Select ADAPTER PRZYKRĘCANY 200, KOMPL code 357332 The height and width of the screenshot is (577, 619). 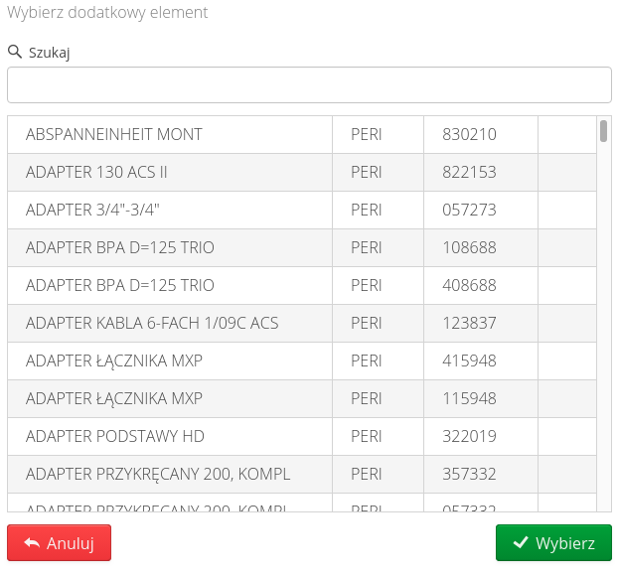(x=158, y=474)
